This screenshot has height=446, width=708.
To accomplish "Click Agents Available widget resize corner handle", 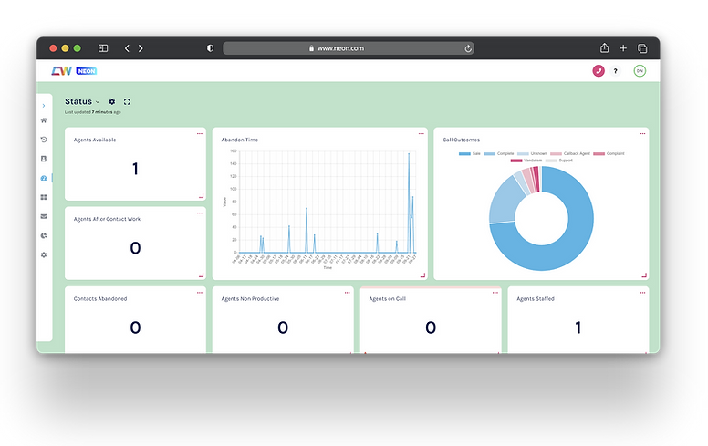I will click(x=202, y=196).
